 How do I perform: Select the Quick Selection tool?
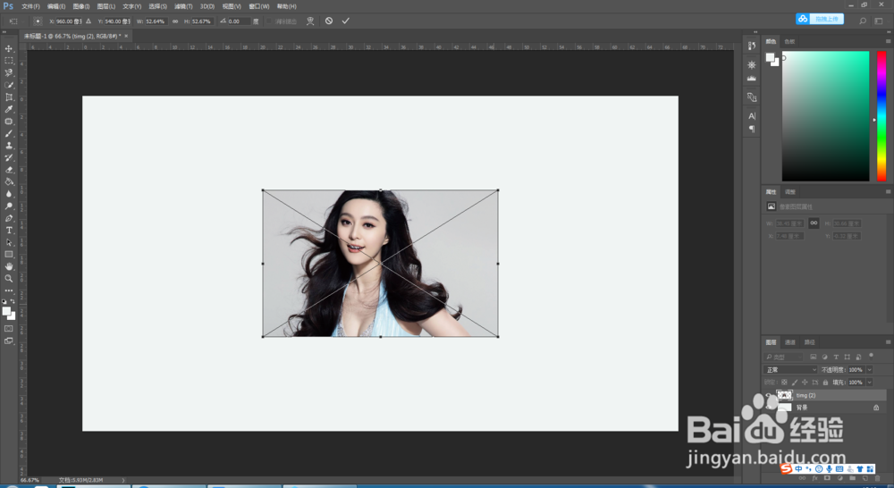[x=9, y=85]
